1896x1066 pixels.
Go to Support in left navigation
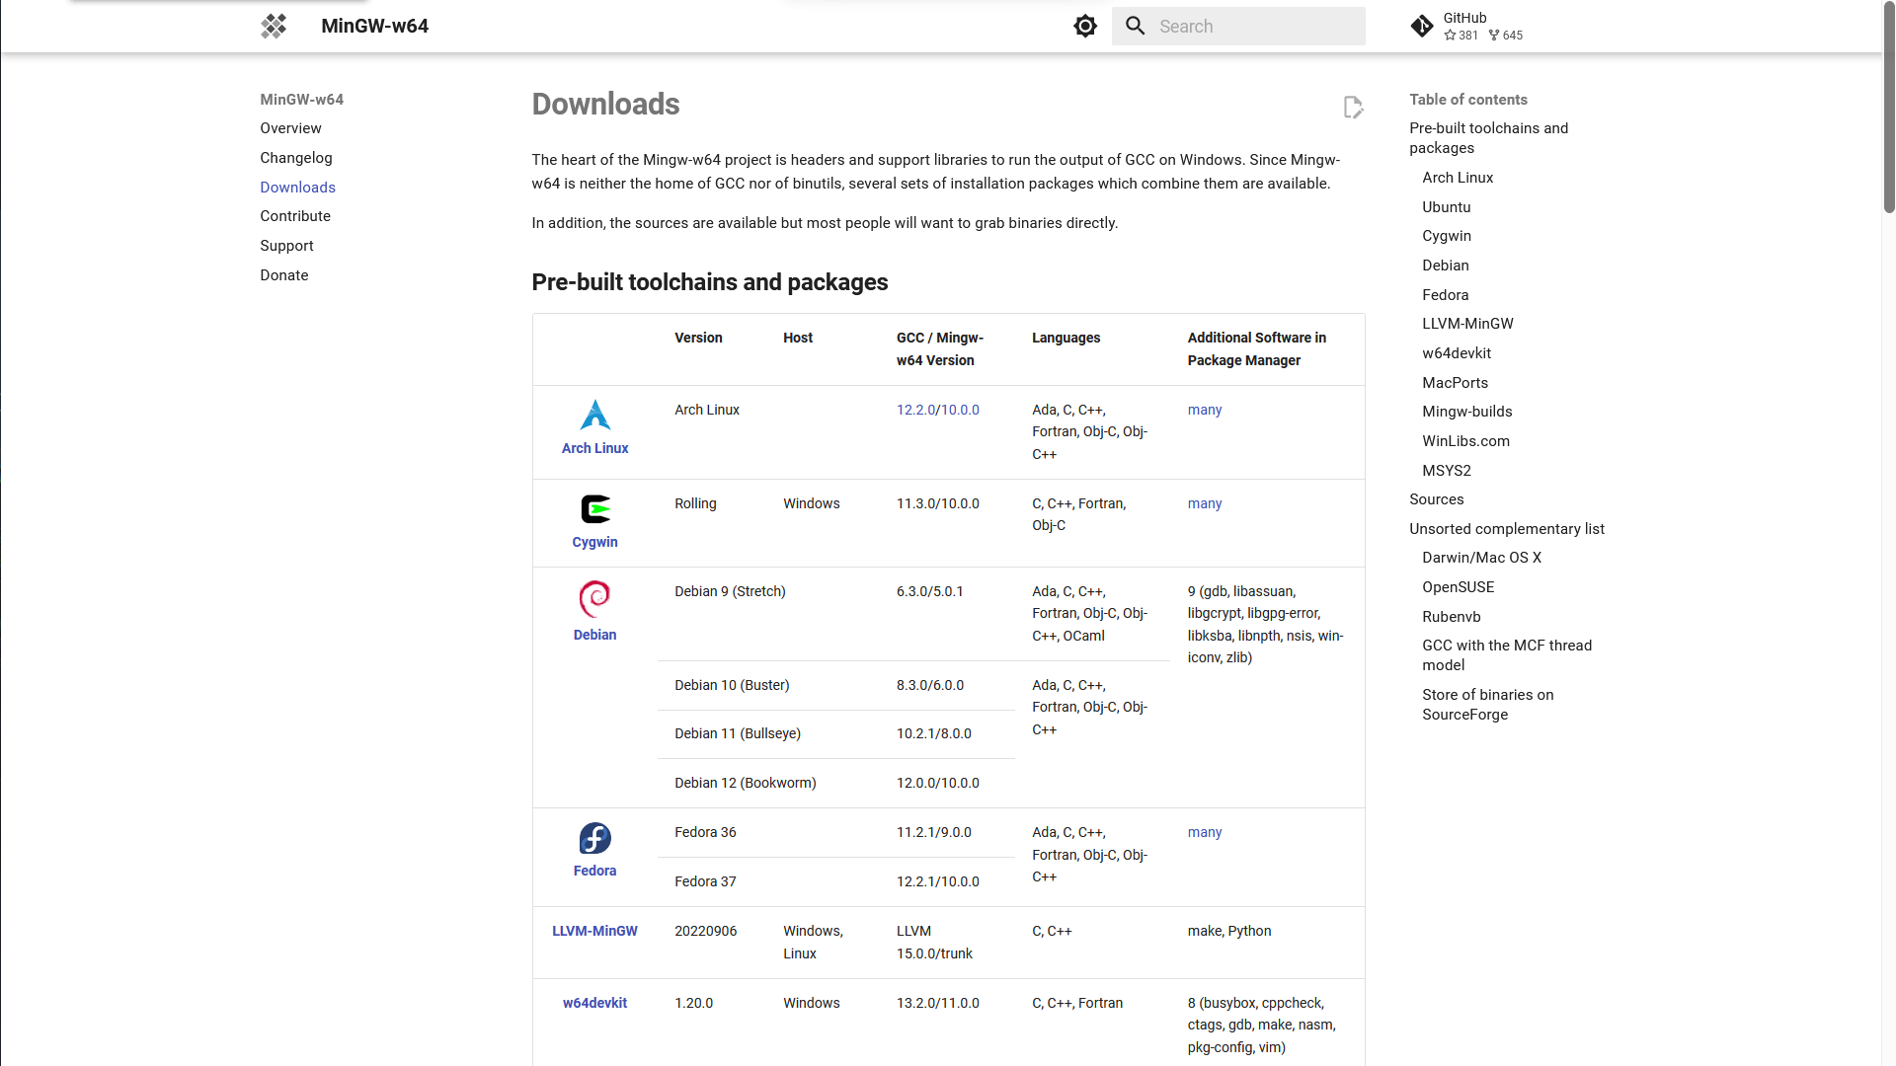tap(286, 246)
